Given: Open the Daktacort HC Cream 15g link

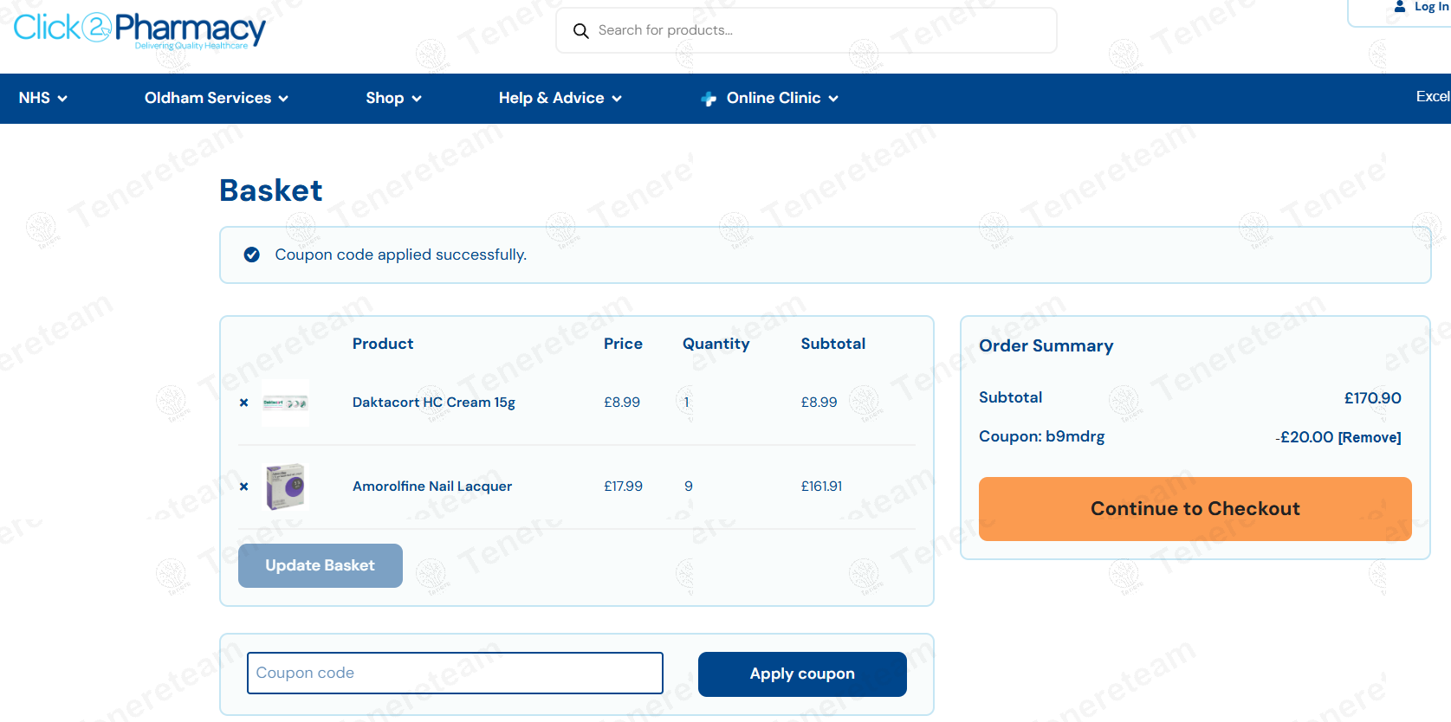Looking at the screenshot, I should [433, 403].
